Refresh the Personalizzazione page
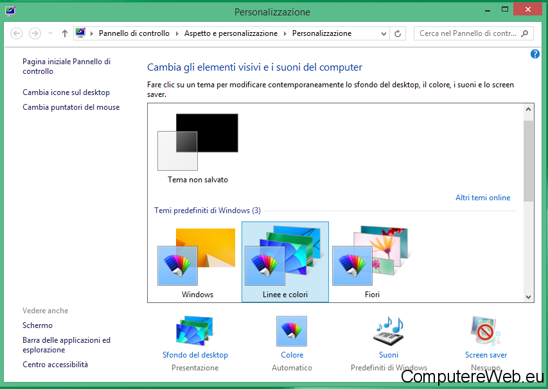Viewport: 548px width, 389px height. tap(398, 34)
